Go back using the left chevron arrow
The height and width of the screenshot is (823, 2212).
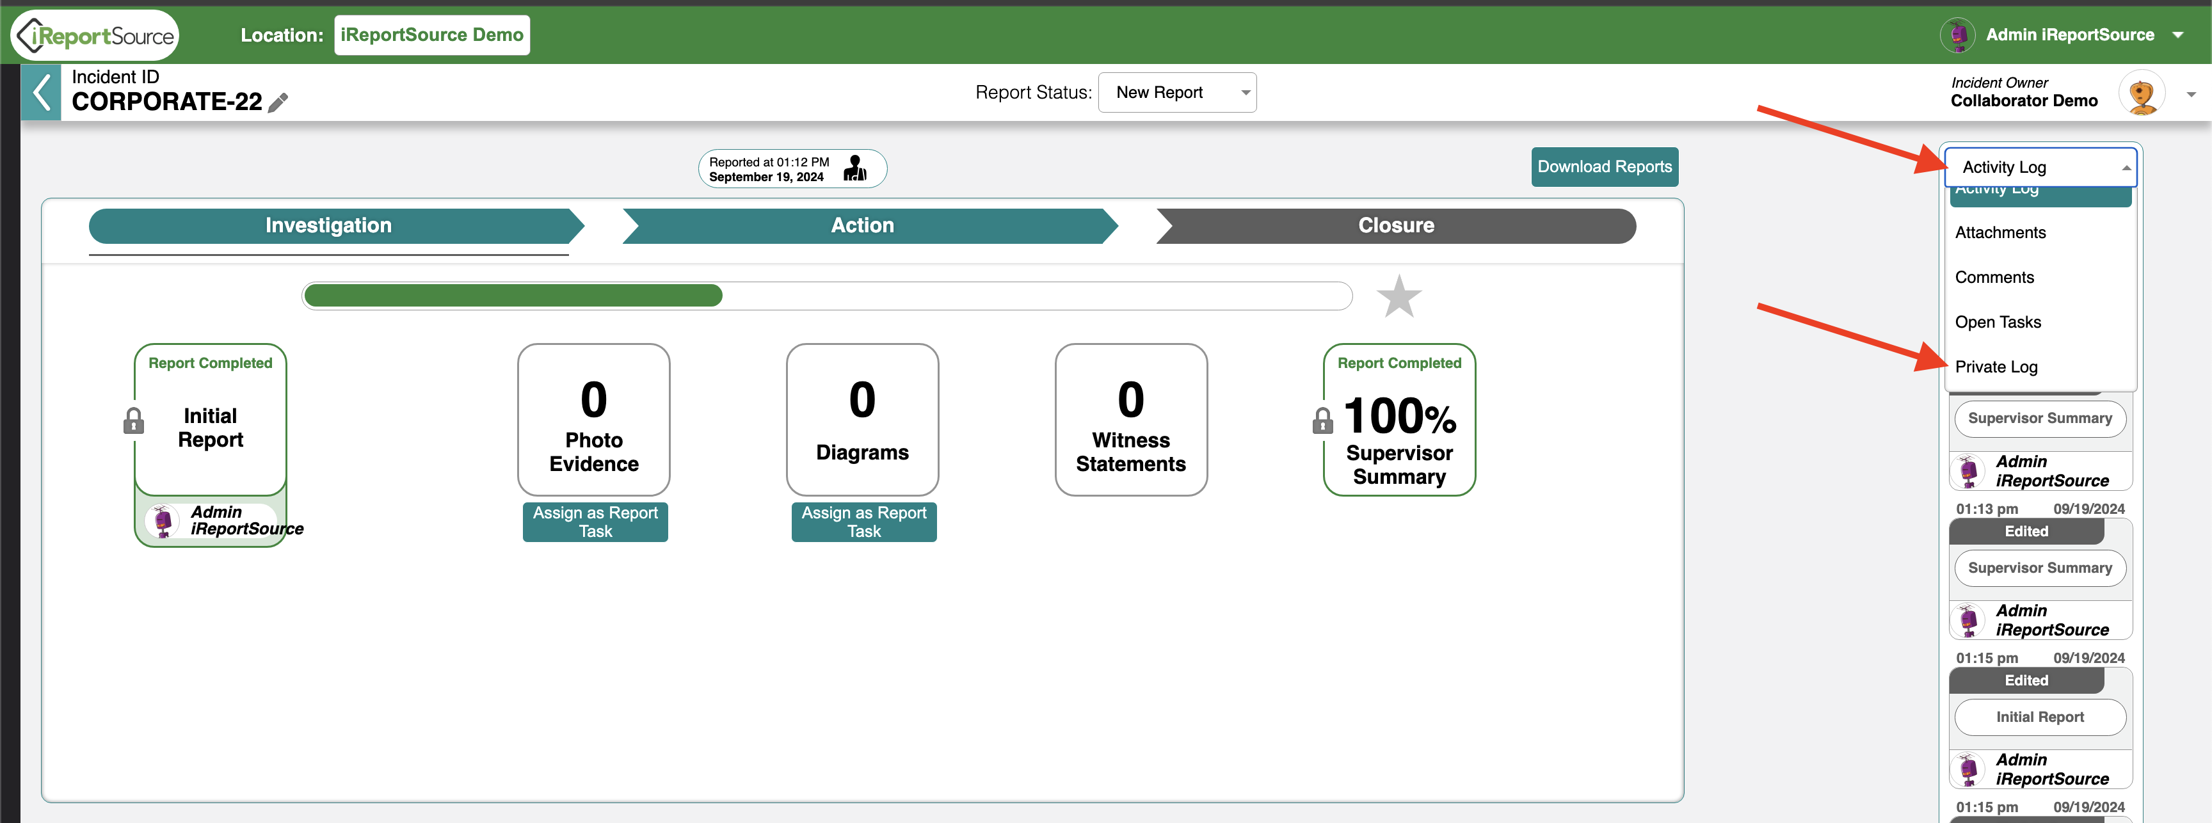pos(41,92)
